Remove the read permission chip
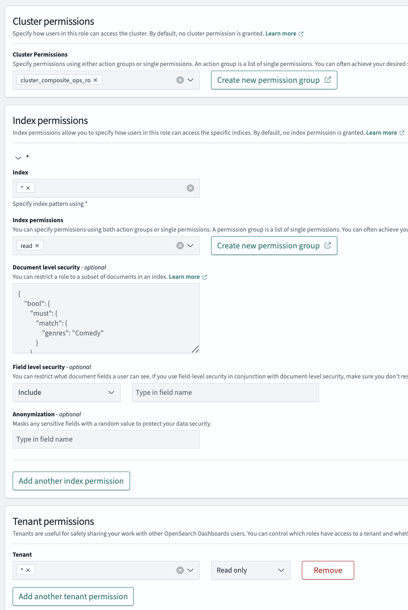Image resolution: width=408 pixels, height=610 pixels. (x=37, y=246)
